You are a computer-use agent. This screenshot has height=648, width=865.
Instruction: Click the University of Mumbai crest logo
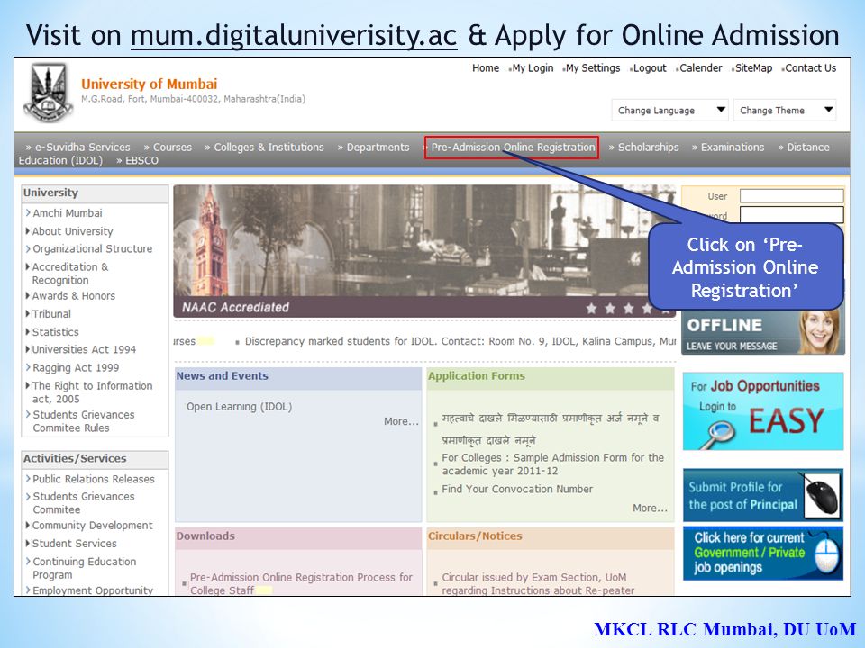48,92
